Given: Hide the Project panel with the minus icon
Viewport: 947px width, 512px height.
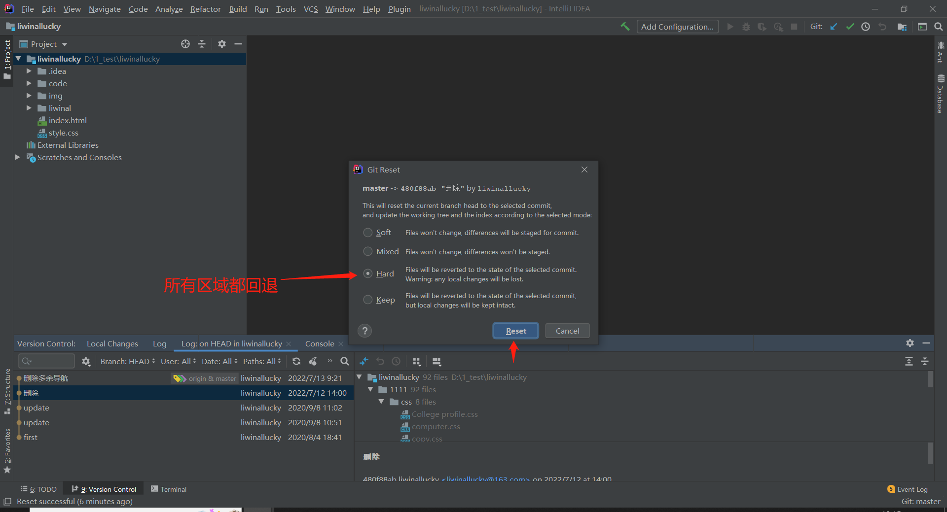Looking at the screenshot, I should tap(238, 44).
